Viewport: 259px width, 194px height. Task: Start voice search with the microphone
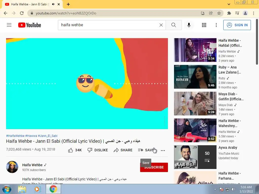189,25
